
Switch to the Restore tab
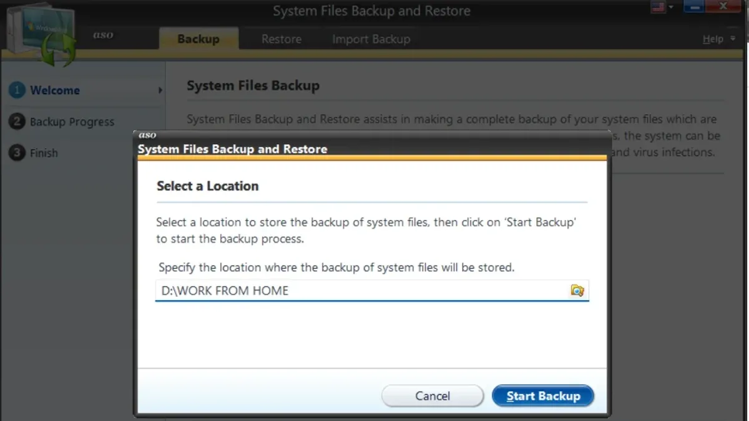tap(281, 39)
